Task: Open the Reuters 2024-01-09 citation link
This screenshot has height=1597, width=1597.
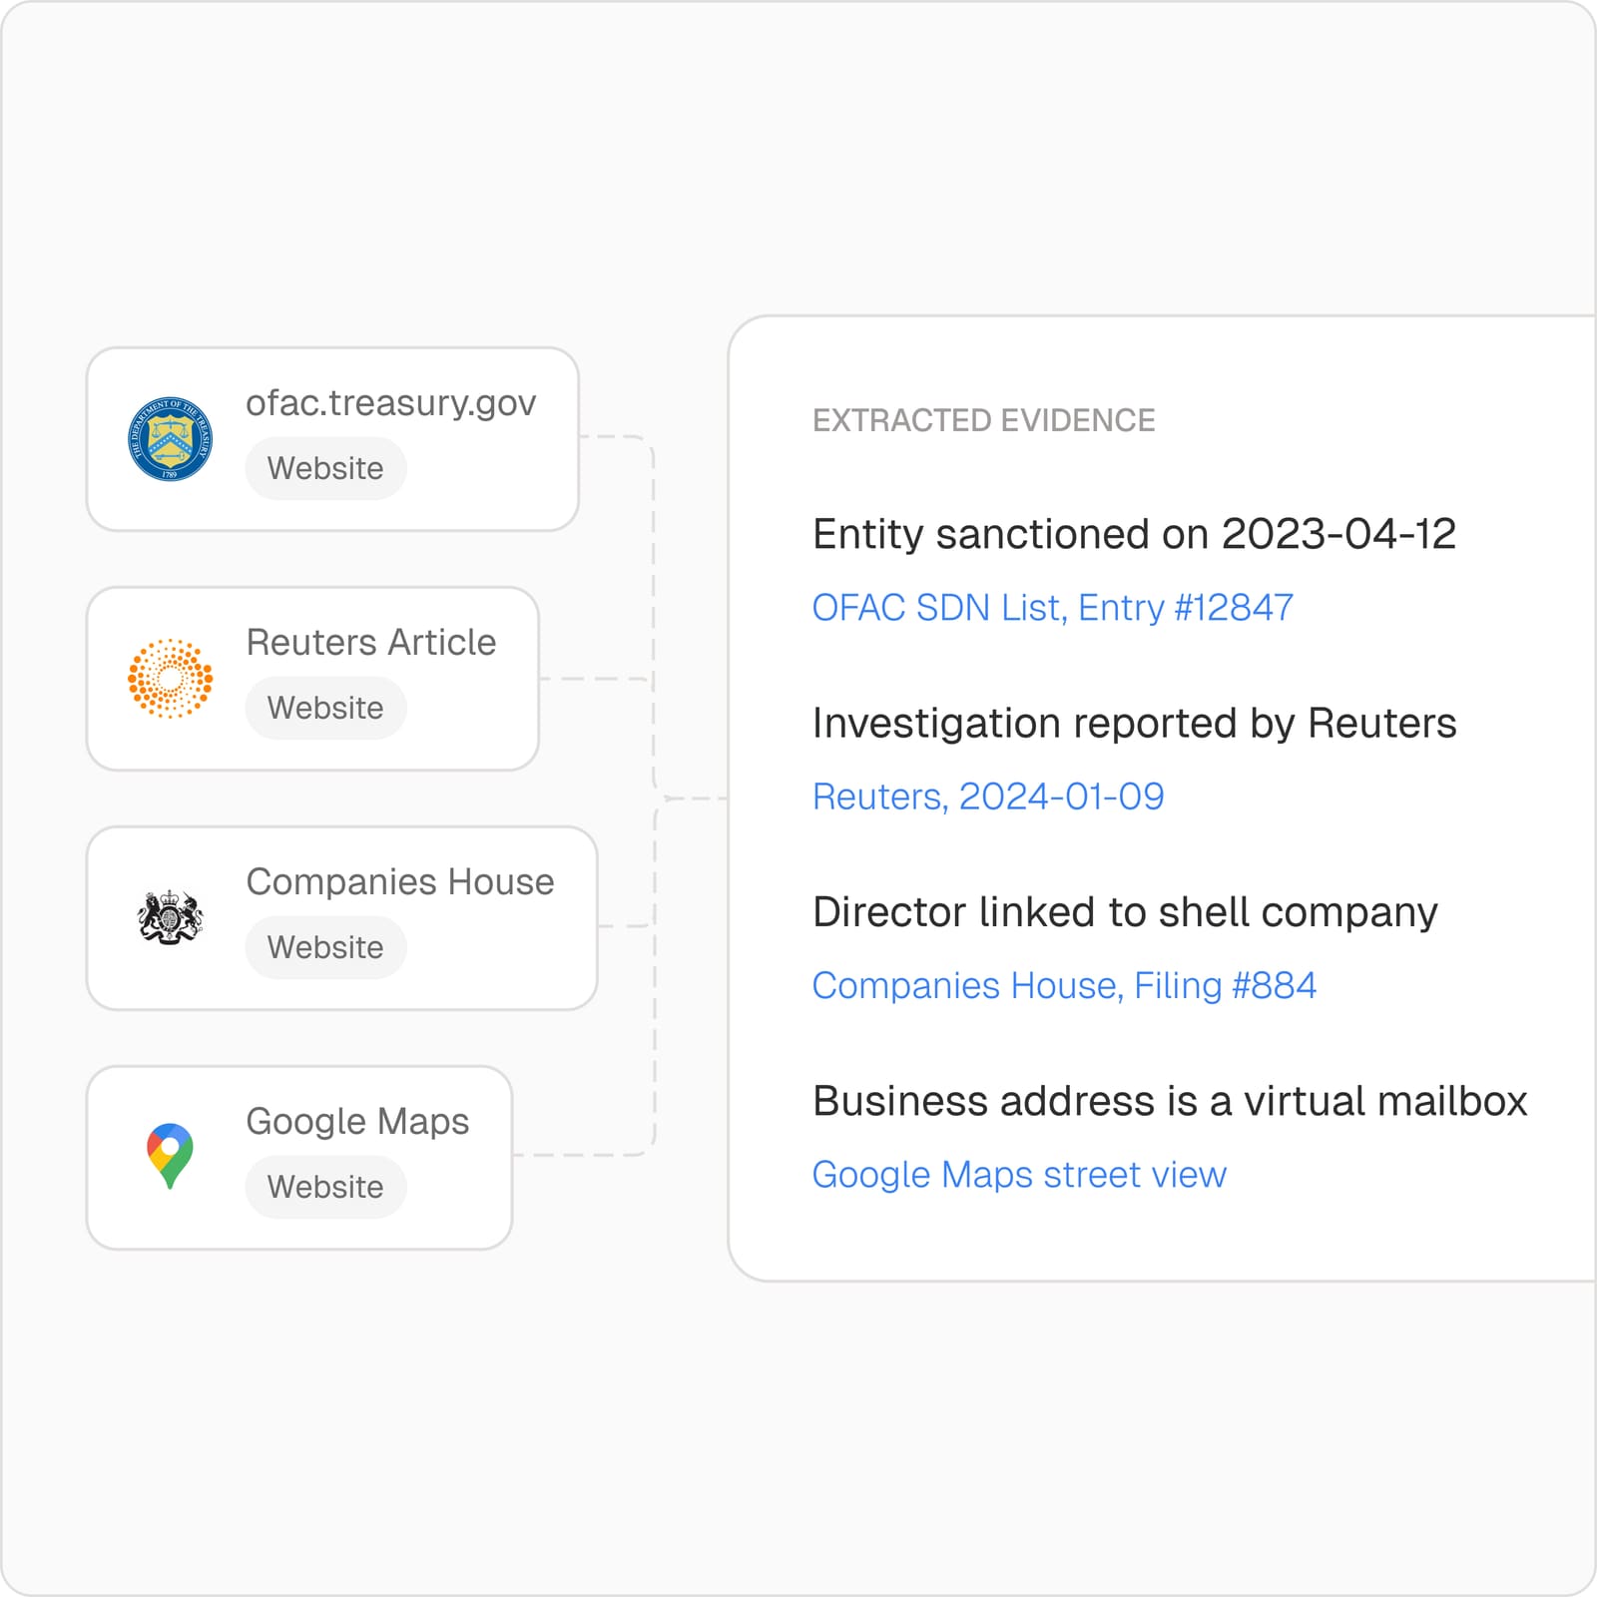Action: (x=987, y=797)
